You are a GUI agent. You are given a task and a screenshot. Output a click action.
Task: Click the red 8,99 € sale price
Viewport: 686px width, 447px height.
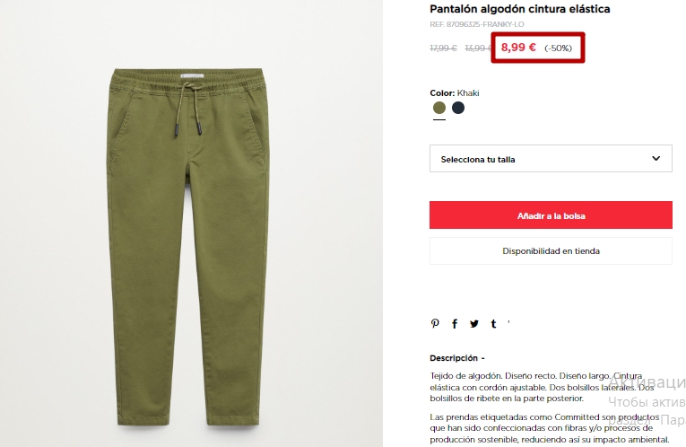518,47
